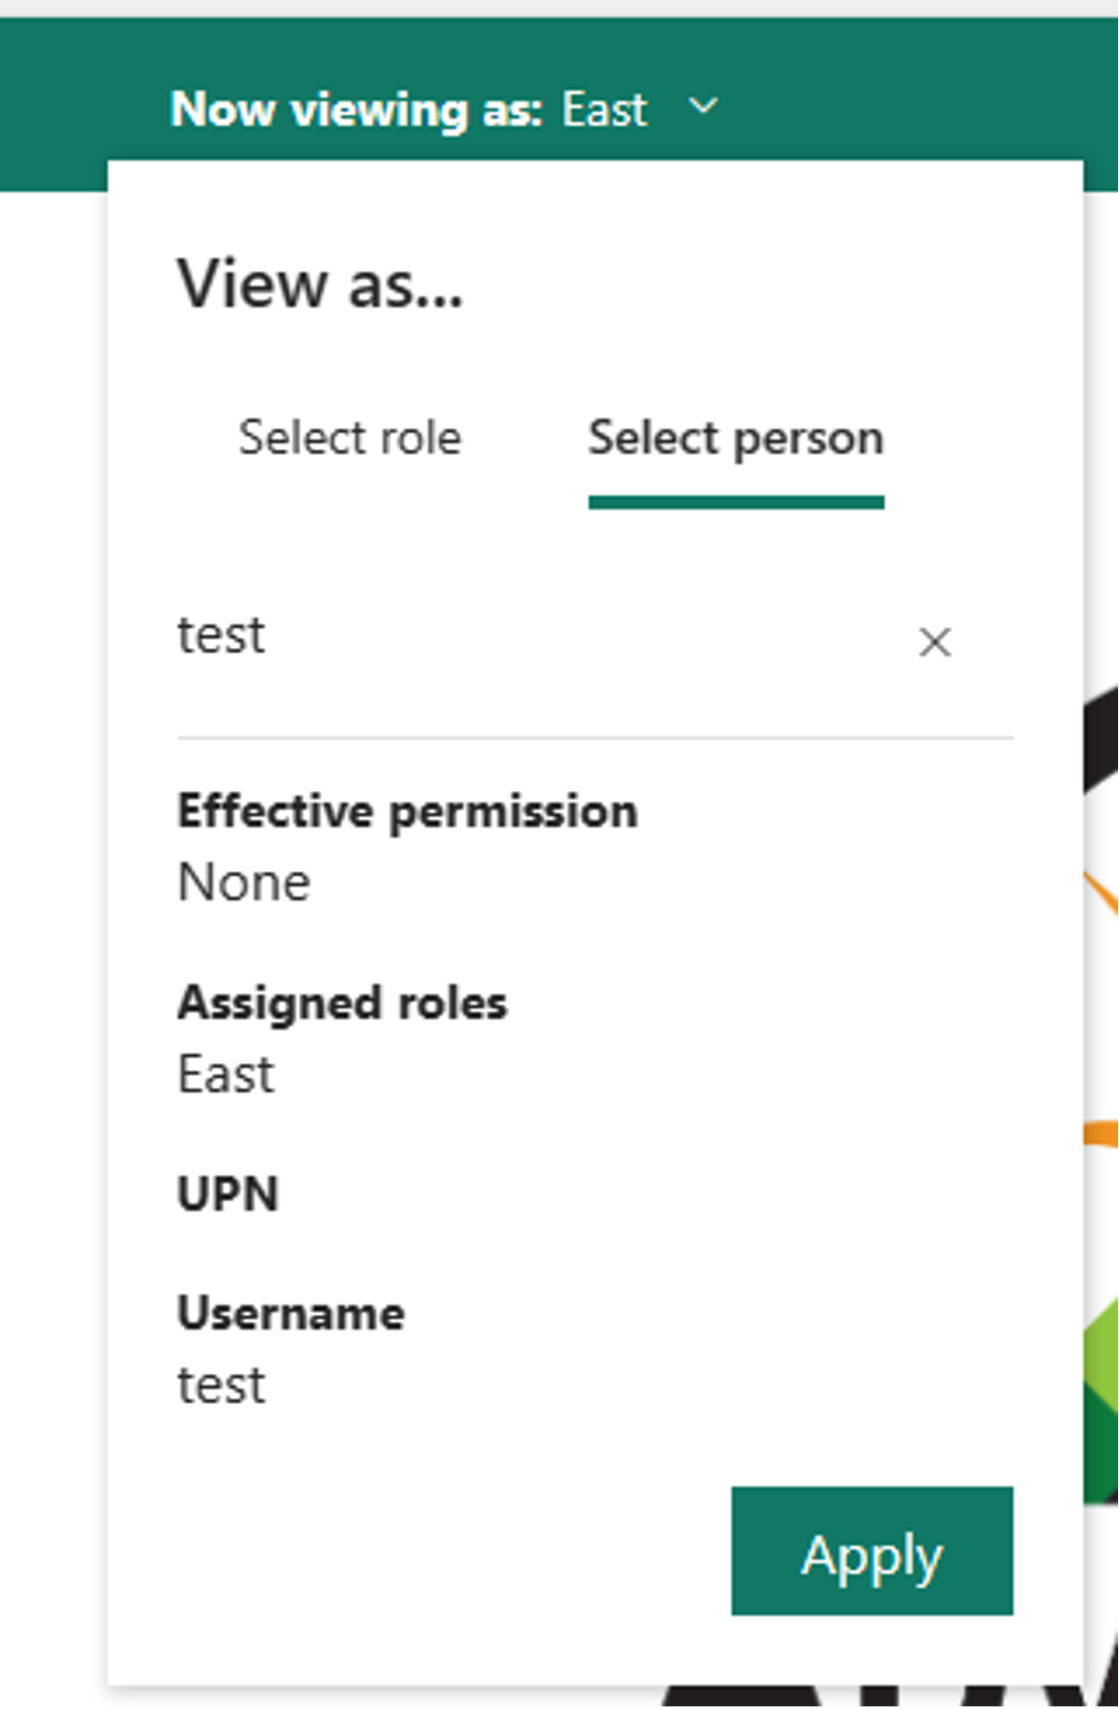Viewport: 1119px width, 1709px height.
Task: Switch to the Select role tab
Action: coord(350,437)
